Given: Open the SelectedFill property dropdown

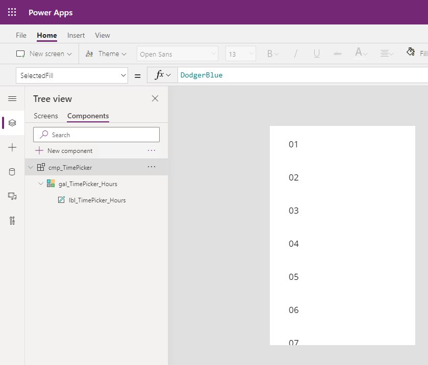Looking at the screenshot, I should 72,75.
